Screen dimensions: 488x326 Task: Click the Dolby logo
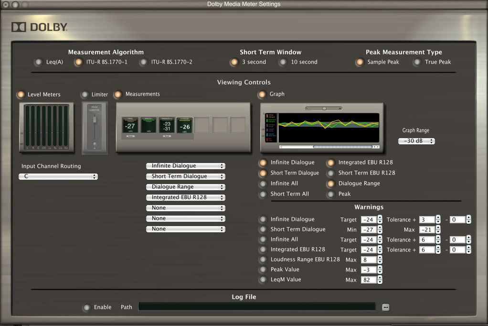coord(40,27)
